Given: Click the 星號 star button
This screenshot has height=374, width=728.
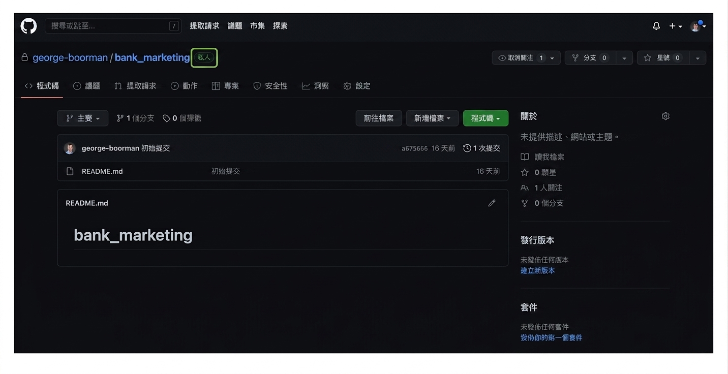Looking at the screenshot, I should [662, 58].
